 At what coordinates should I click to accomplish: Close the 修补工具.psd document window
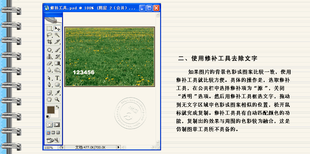click(x=156, y=8)
